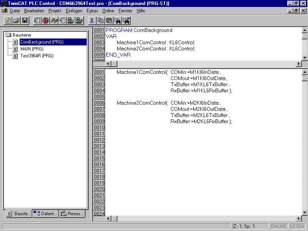Click the Find binoculars icon
This screenshot has height=231, width=308.
coord(117,20)
